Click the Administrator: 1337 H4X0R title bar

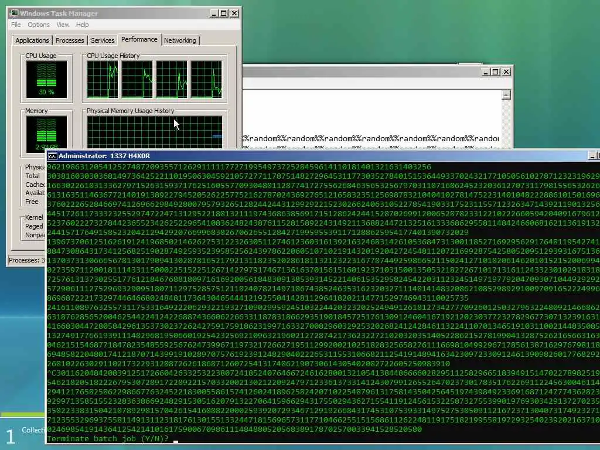click(x=322, y=156)
